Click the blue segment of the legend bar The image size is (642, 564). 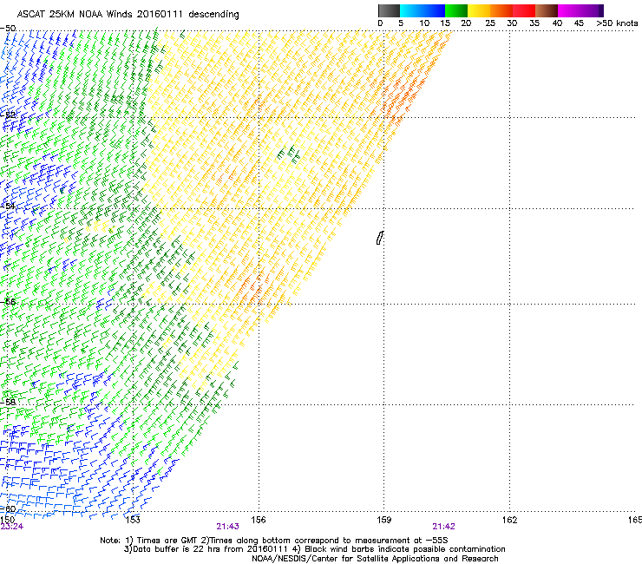[x=433, y=10]
